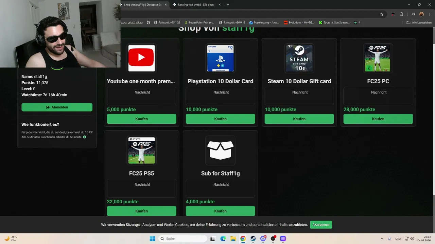435x244 pixels.
Task: Buy the FC25 PS5 item
Action: pyautogui.click(x=141, y=211)
